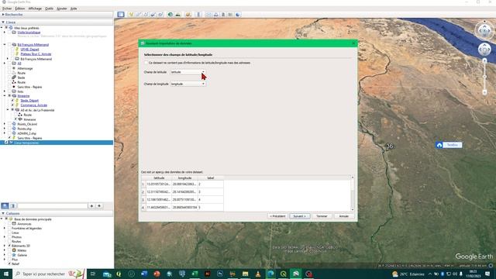Open the Aide menu
496x279 pixels.
click(74, 9)
